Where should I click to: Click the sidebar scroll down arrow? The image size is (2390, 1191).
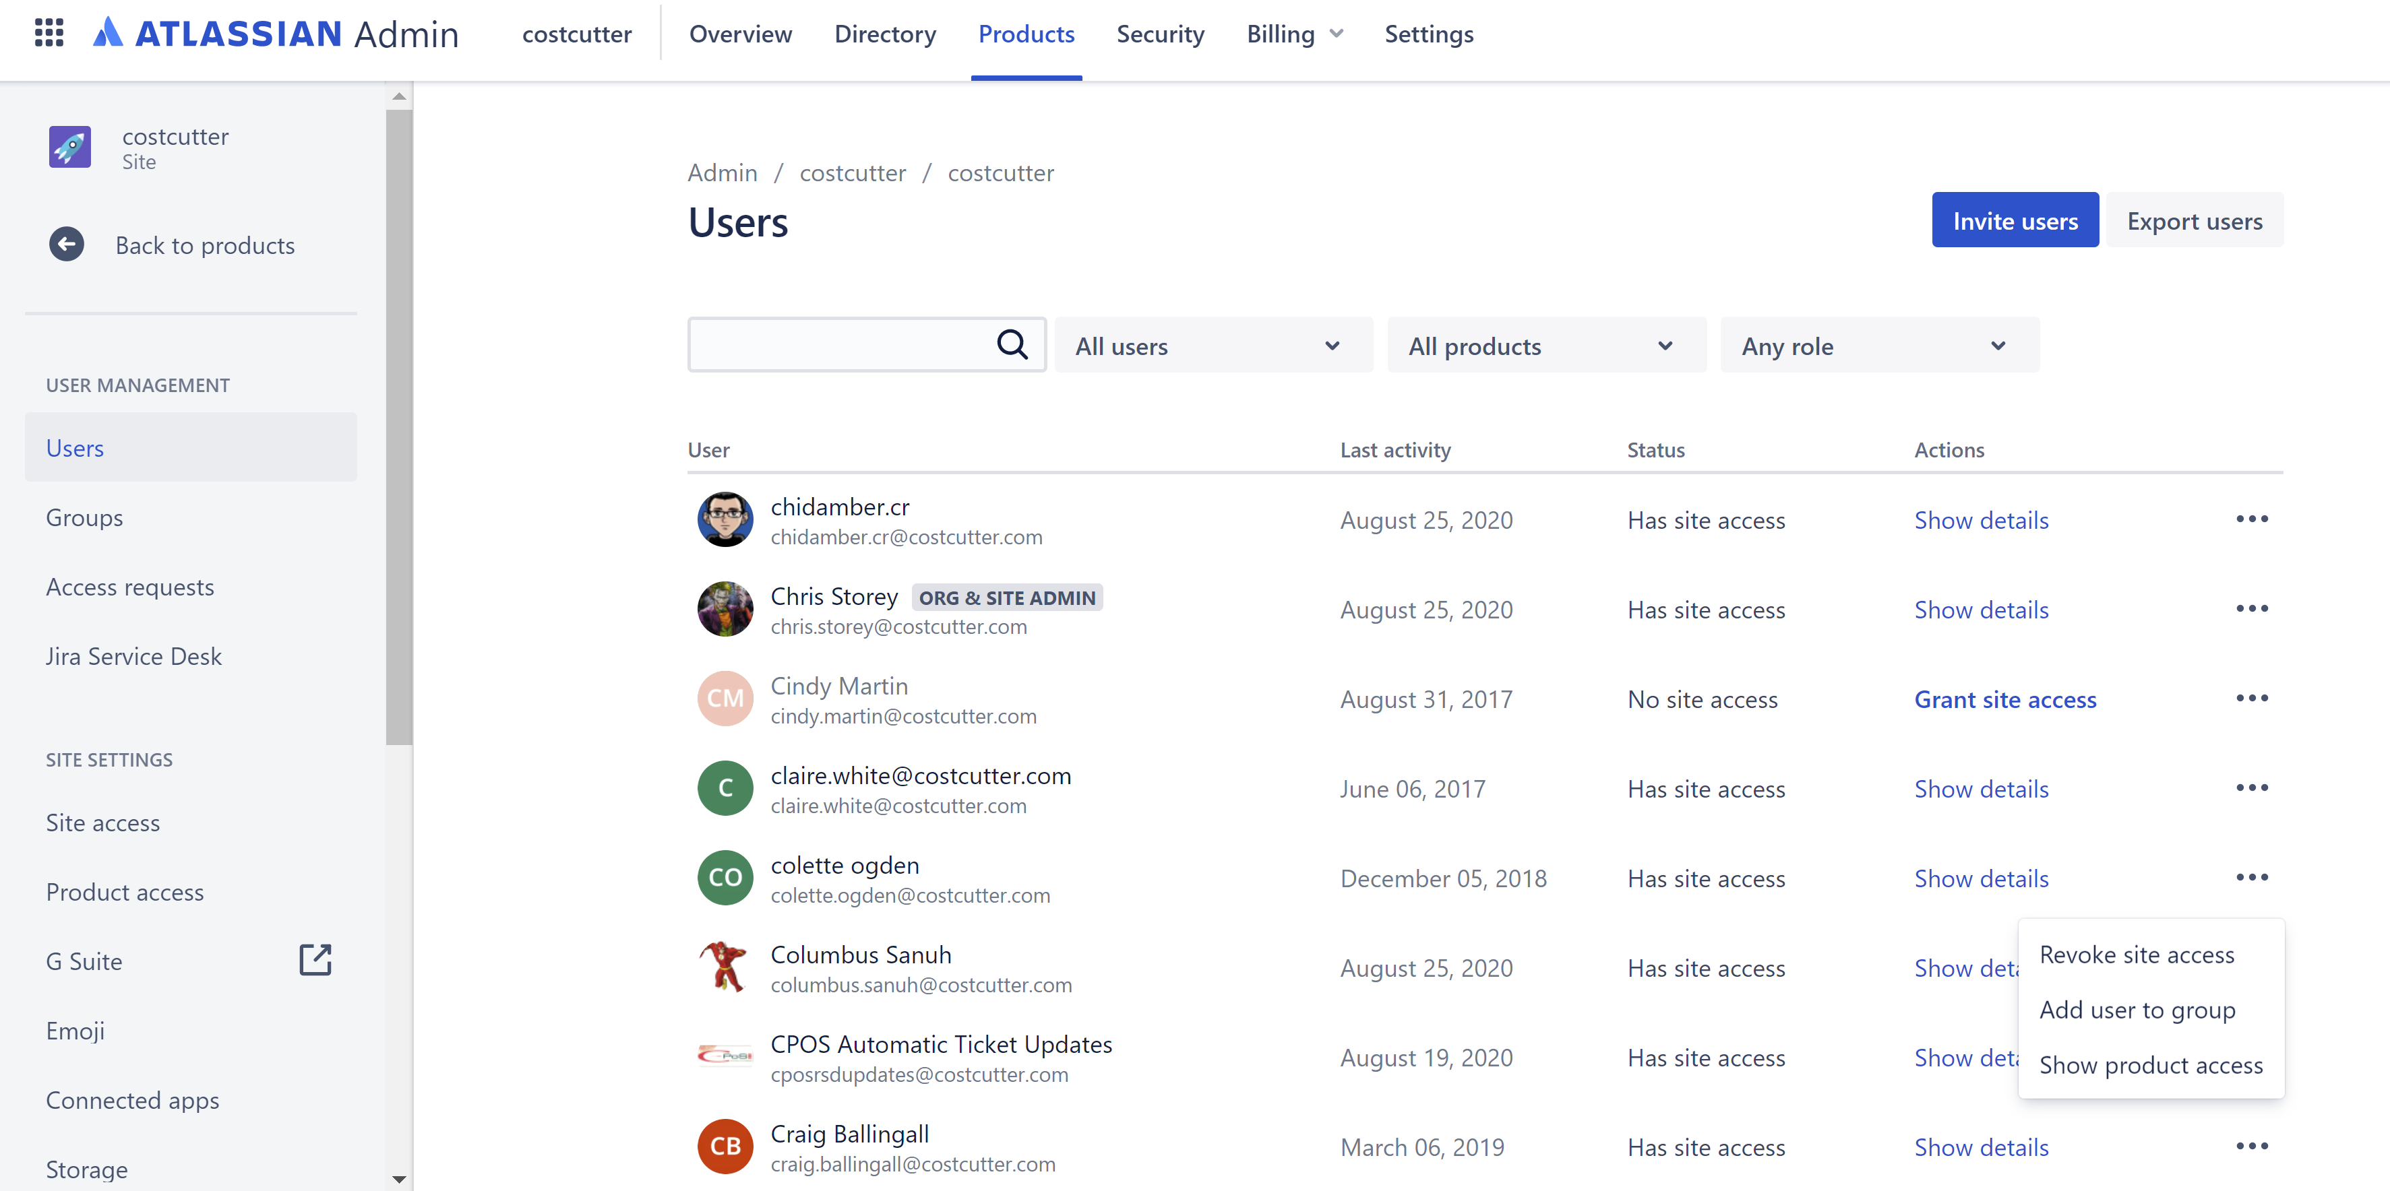(399, 1180)
